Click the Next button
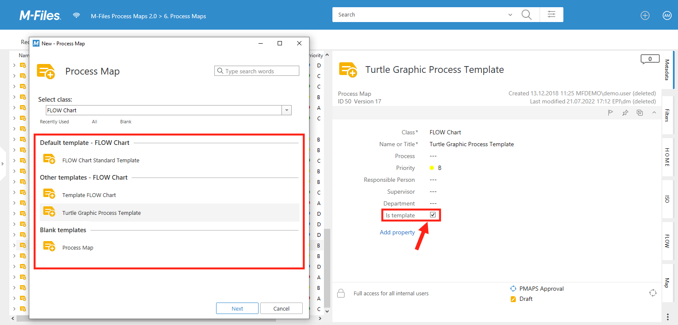The image size is (678, 325). point(237,308)
